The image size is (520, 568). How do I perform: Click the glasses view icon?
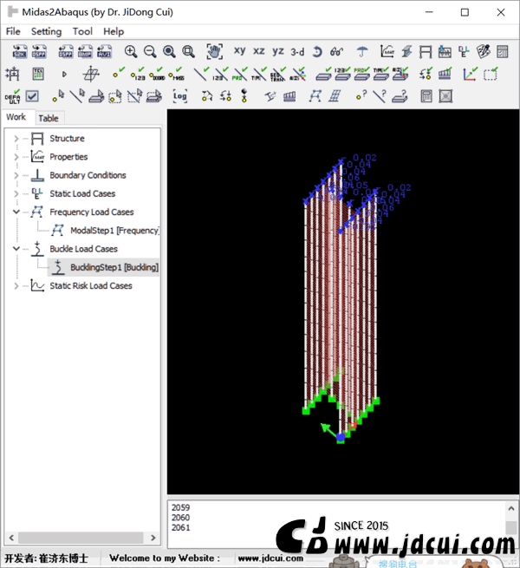tap(336, 52)
